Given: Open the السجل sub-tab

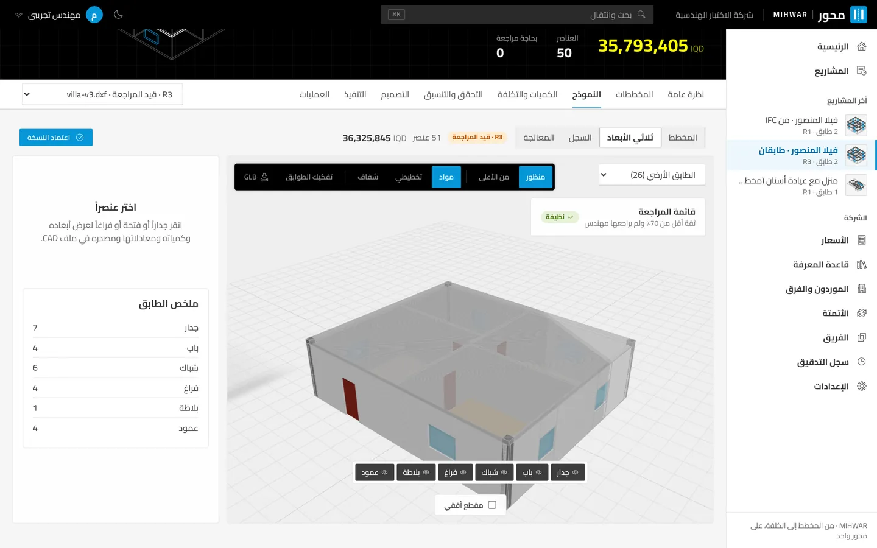Looking at the screenshot, I should (x=580, y=138).
